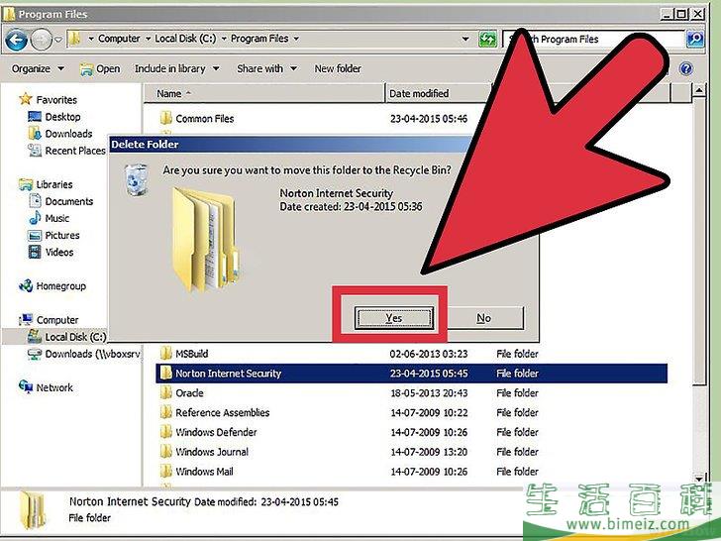This screenshot has width=721, height=541.
Task: Open the Videos library
Action: (x=58, y=253)
